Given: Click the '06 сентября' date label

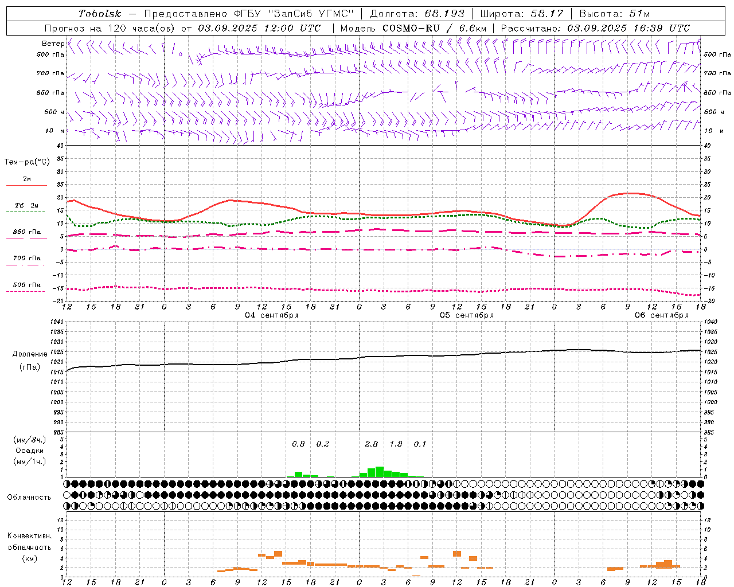Looking at the screenshot, I should coord(662,315).
